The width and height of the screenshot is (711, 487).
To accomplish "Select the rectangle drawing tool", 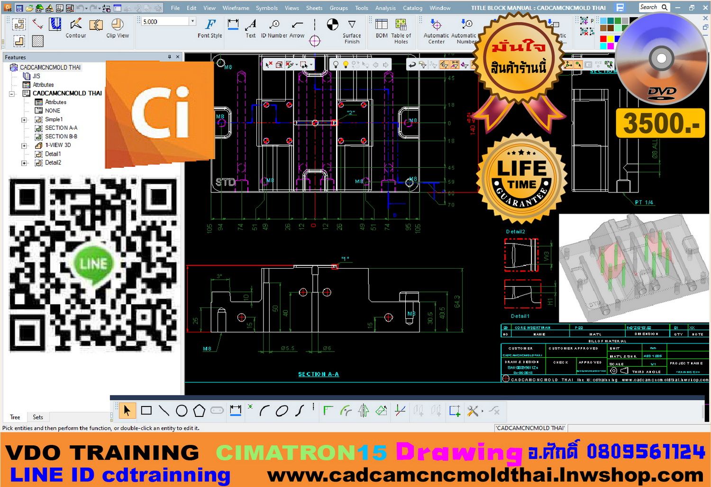I will pyautogui.click(x=146, y=411).
